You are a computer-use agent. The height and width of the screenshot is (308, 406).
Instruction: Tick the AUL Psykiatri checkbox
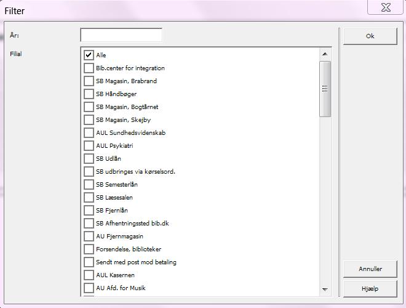(x=89, y=146)
